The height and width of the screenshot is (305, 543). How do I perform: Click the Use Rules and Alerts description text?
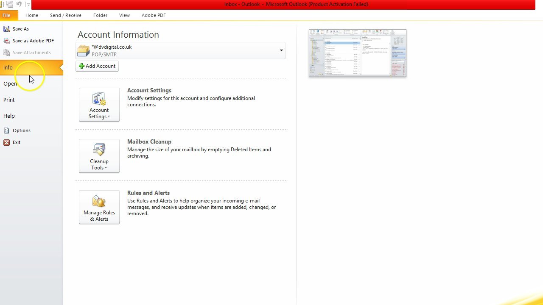[x=202, y=207]
